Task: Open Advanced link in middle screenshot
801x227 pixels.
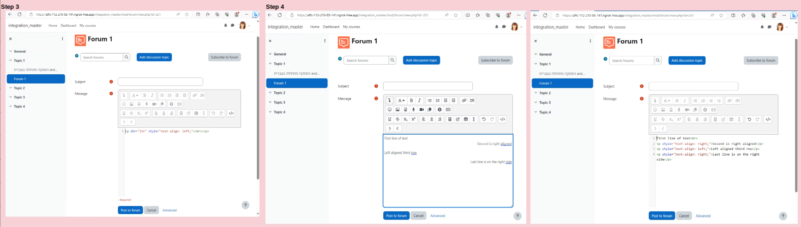Action: pyautogui.click(x=438, y=215)
